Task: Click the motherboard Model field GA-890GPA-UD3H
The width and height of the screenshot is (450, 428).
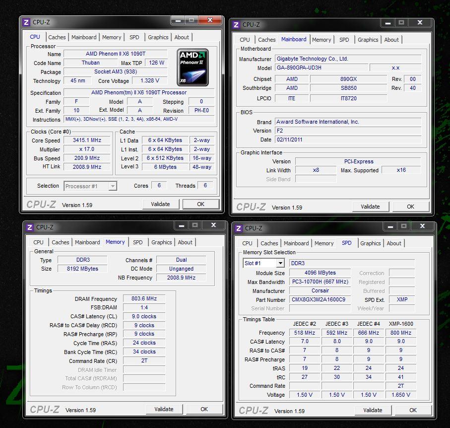Action: (321, 68)
